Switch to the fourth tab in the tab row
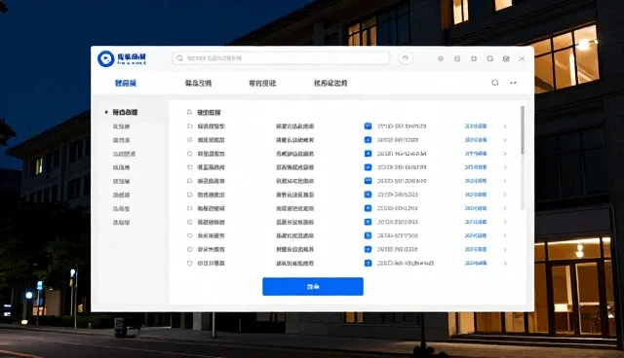 (331, 83)
